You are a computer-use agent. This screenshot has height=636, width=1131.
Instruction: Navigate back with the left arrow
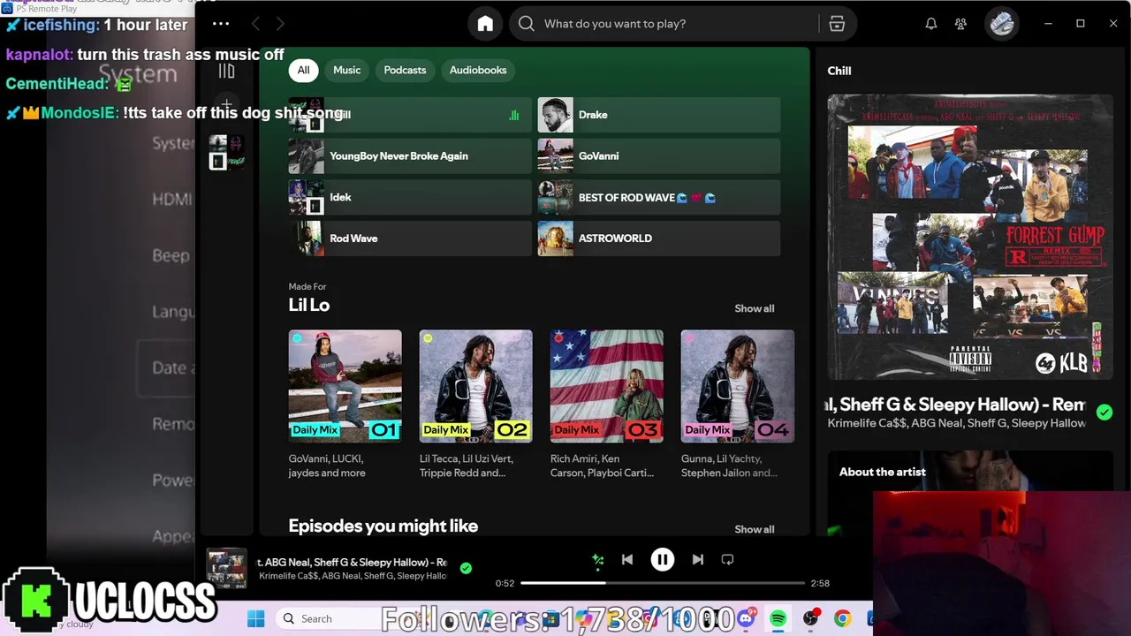255,24
